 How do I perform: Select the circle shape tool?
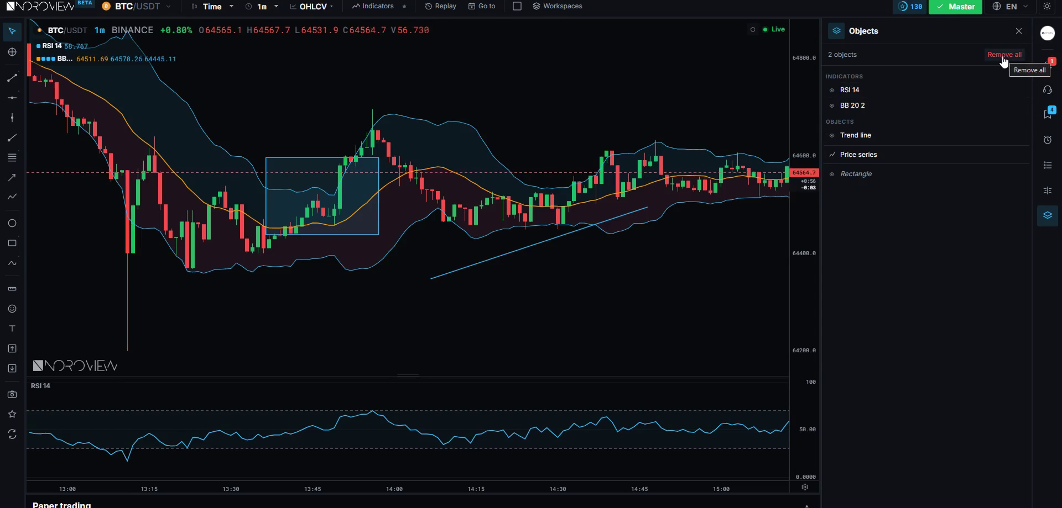[12, 223]
